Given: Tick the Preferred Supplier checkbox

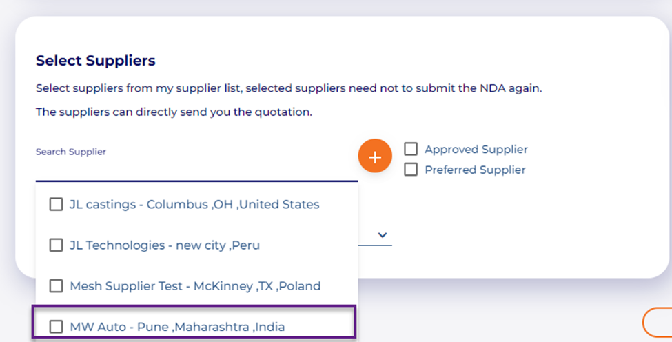Looking at the screenshot, I should pyautogui.click(x=411, y=170).
